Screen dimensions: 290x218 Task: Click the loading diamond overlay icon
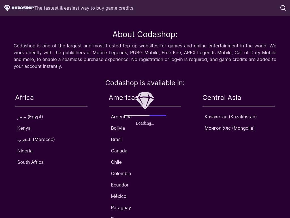pos(145,100)
